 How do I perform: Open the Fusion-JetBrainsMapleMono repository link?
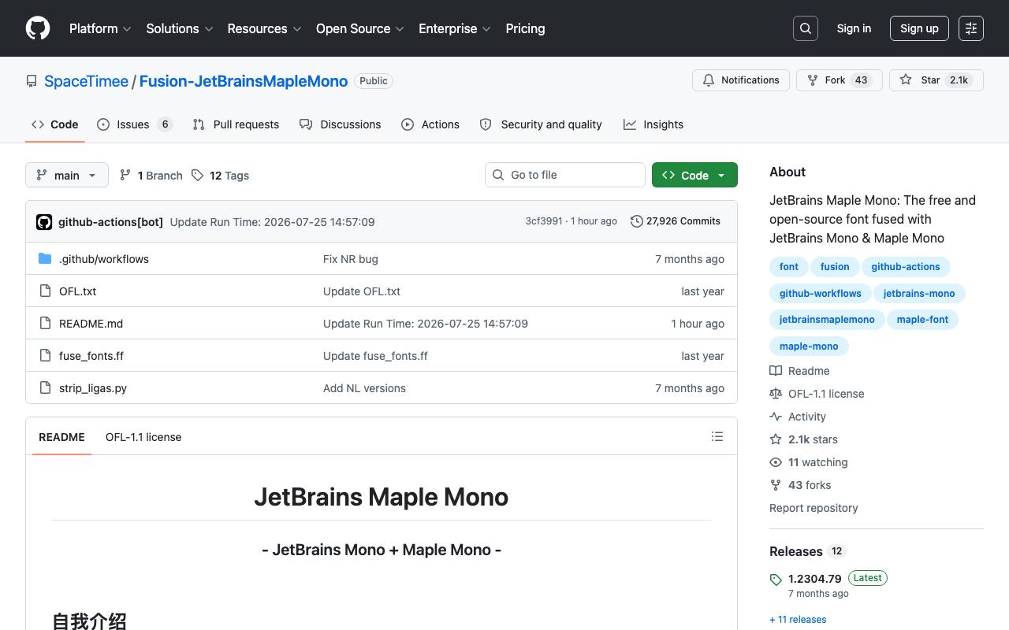click(244, 81)
